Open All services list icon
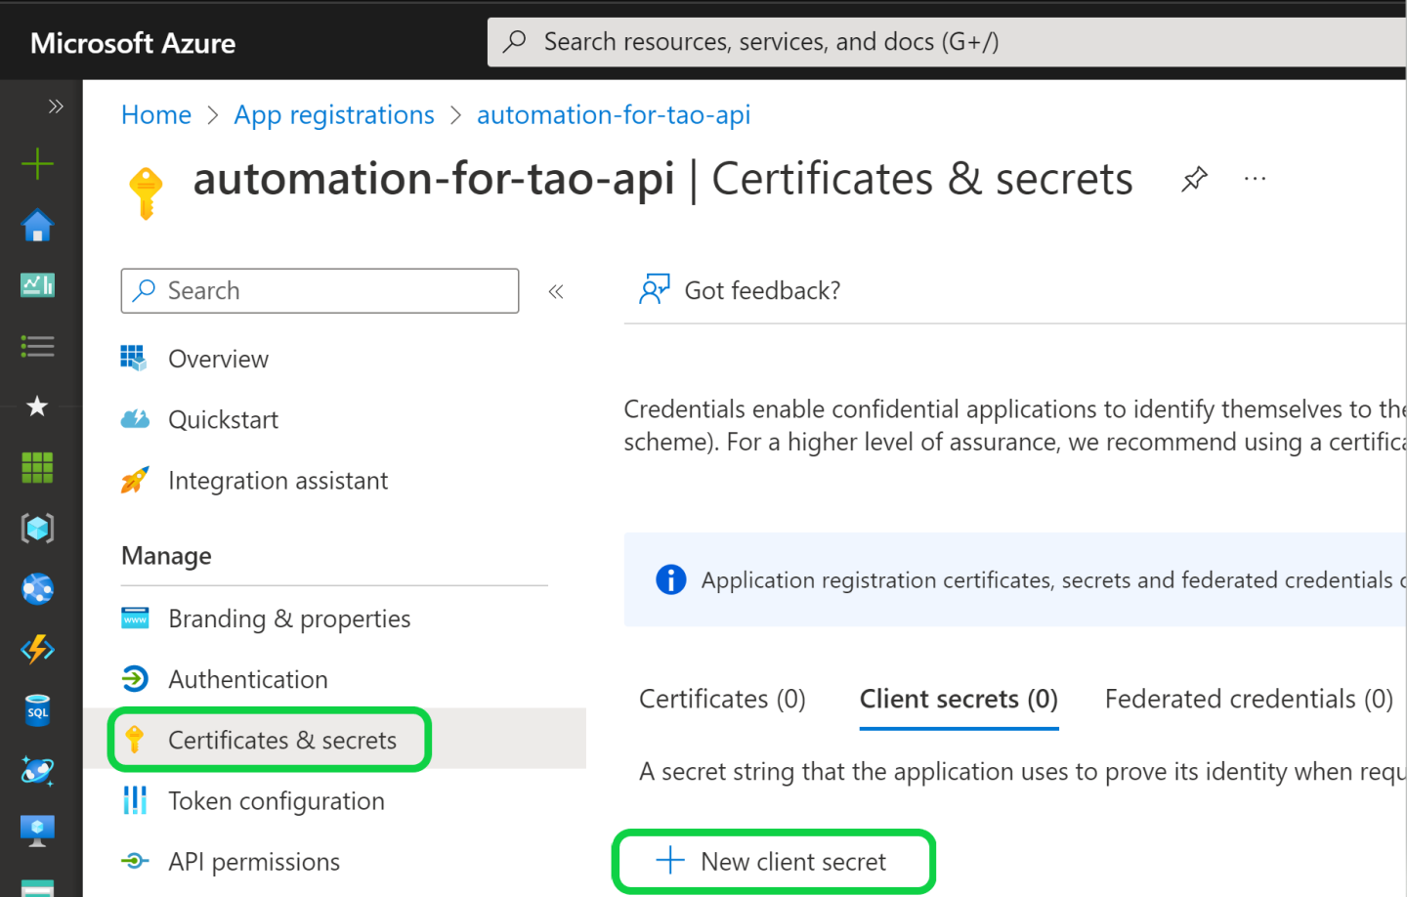 coord(37,346)
